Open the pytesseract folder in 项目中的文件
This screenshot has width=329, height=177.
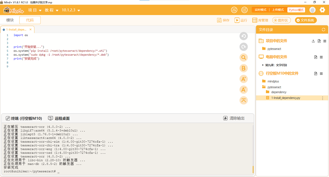pyautogui.click(x=274, y=49)
